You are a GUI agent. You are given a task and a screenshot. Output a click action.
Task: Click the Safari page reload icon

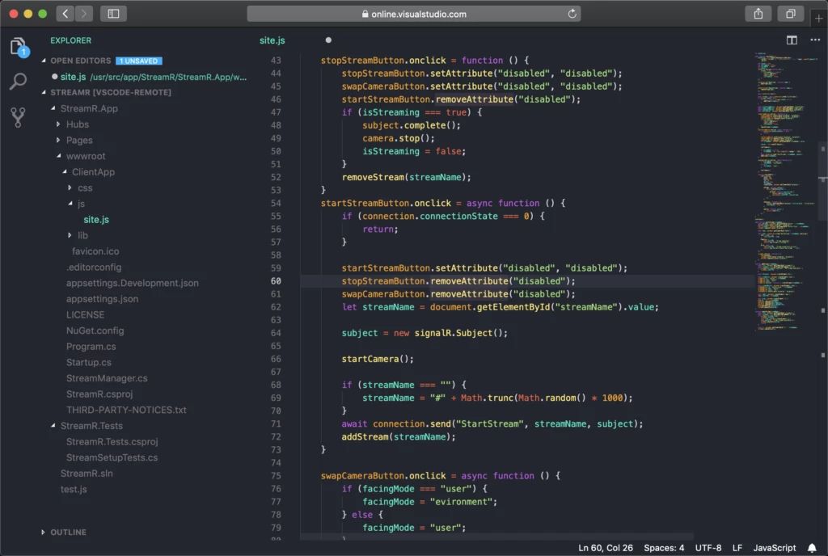point(571,13)
